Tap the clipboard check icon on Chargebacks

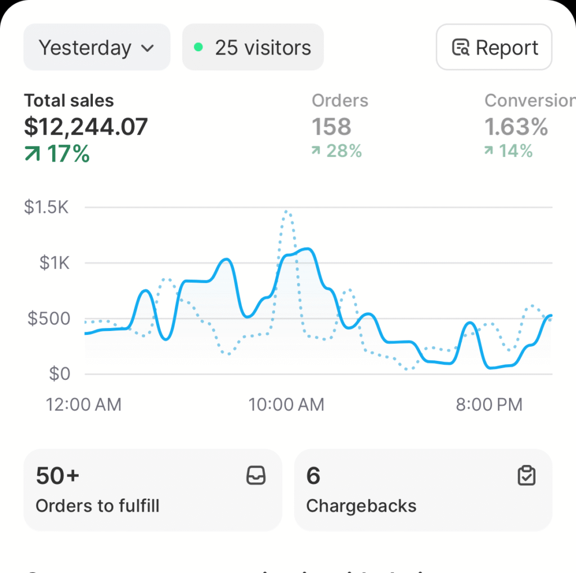click(526, 476)
